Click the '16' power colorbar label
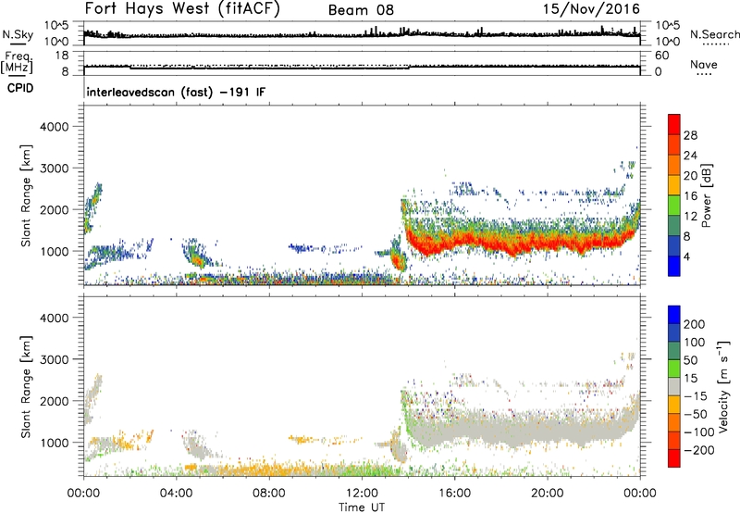 (690, 196)
